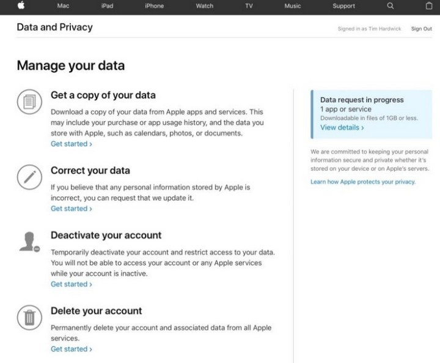Click the pencil Correct your data icon
This screenshot has height=363, width=440.
[29, 177]
